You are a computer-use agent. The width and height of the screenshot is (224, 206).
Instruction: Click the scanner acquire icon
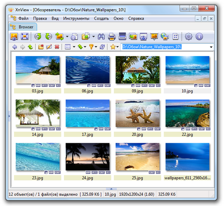click(x=122, y=36)
